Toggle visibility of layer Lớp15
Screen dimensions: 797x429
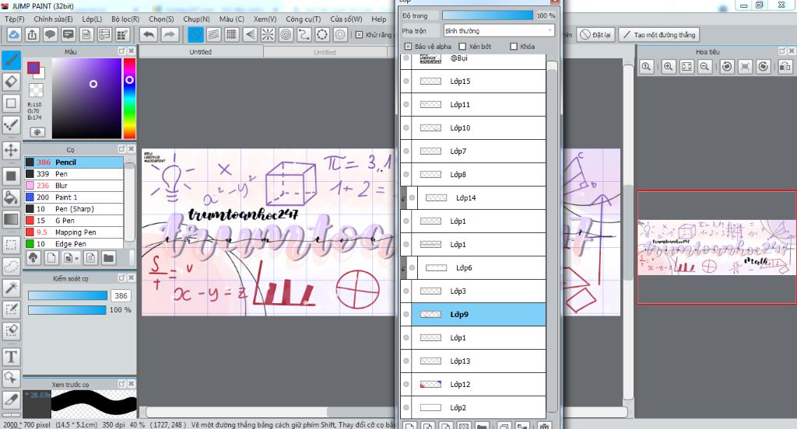[406, 82]
